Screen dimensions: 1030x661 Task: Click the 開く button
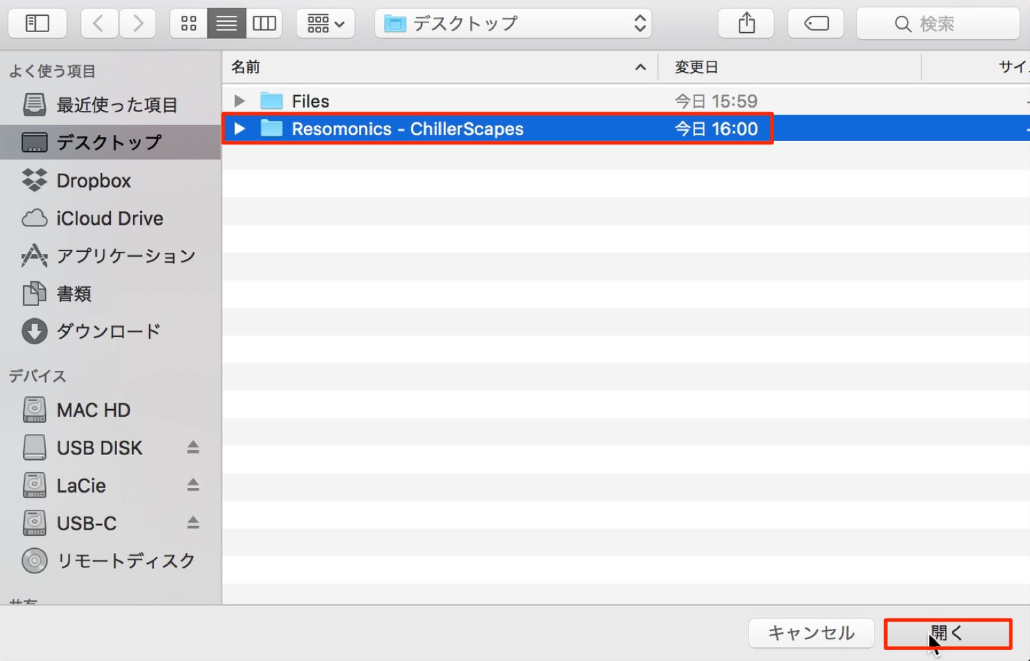click(x=948, y=633)
